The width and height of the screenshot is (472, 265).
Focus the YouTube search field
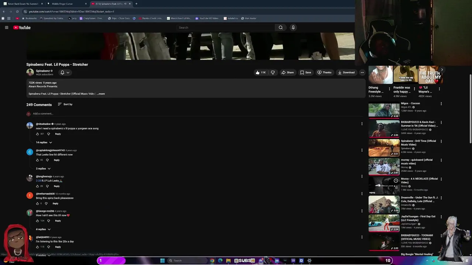tap(226, 28)
